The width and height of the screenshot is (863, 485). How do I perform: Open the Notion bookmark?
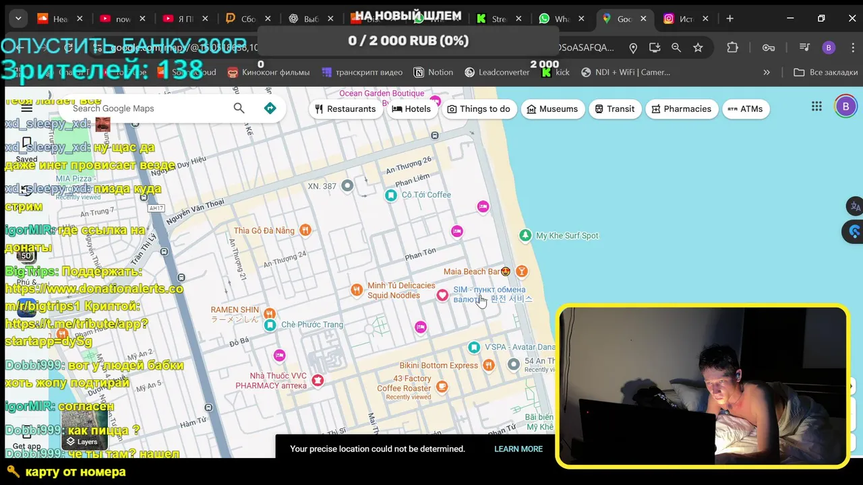point(433,72)
